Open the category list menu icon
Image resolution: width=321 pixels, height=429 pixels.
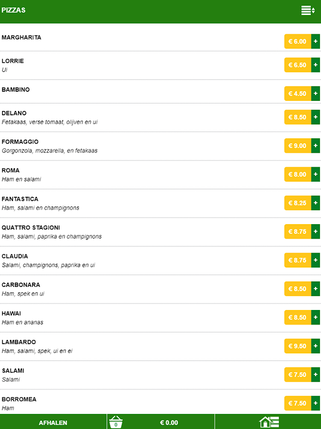308,11
